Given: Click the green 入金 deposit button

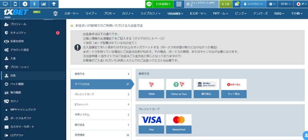Looking at the screenshot, I should pyautogui.click(x=226, y=4).
